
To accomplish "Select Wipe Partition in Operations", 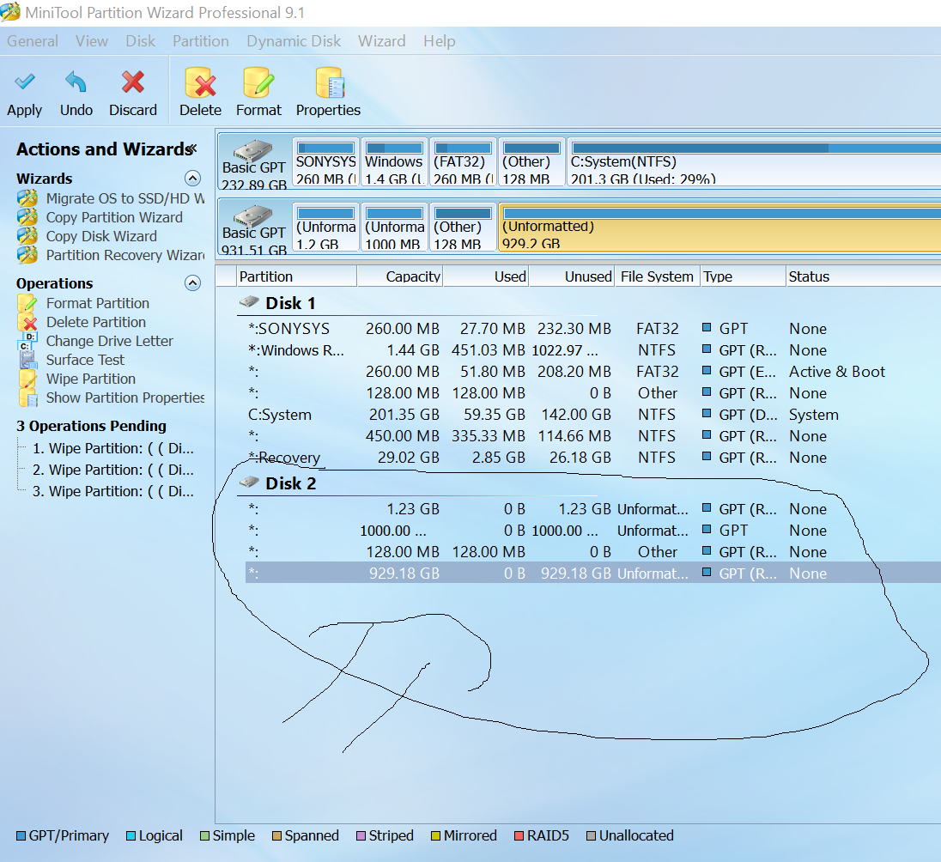I will tap(76, 379).
